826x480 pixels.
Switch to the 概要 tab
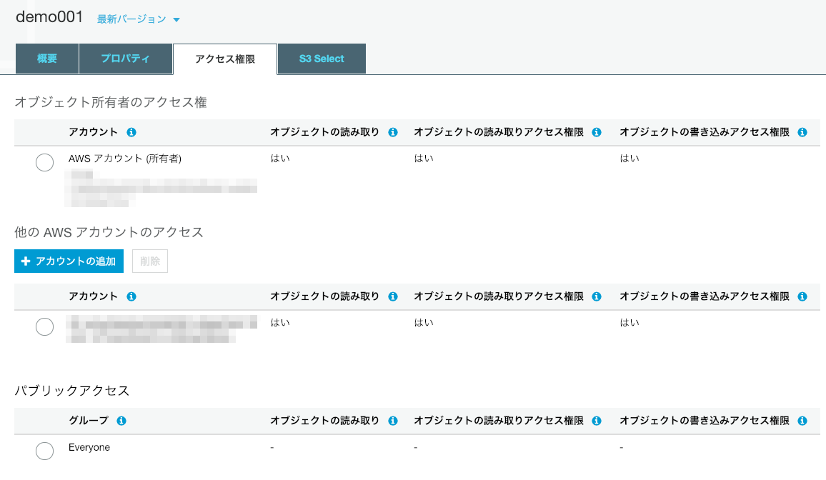pyautogui.click(x=46, y=59)
